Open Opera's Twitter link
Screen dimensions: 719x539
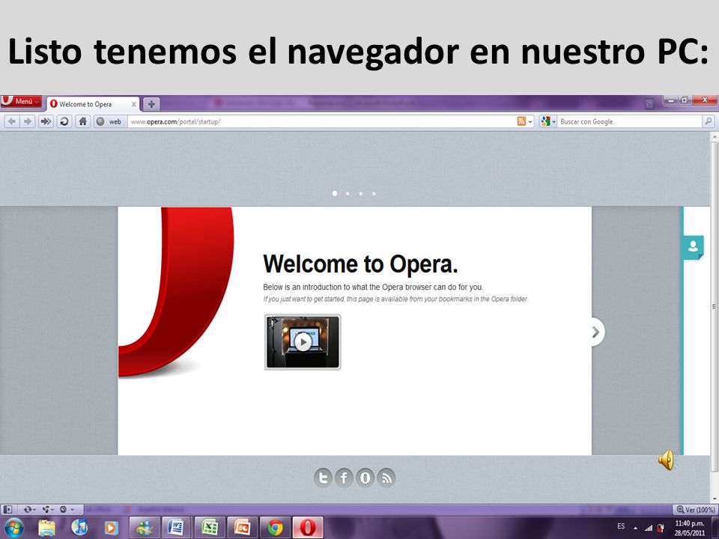(324, 478)
